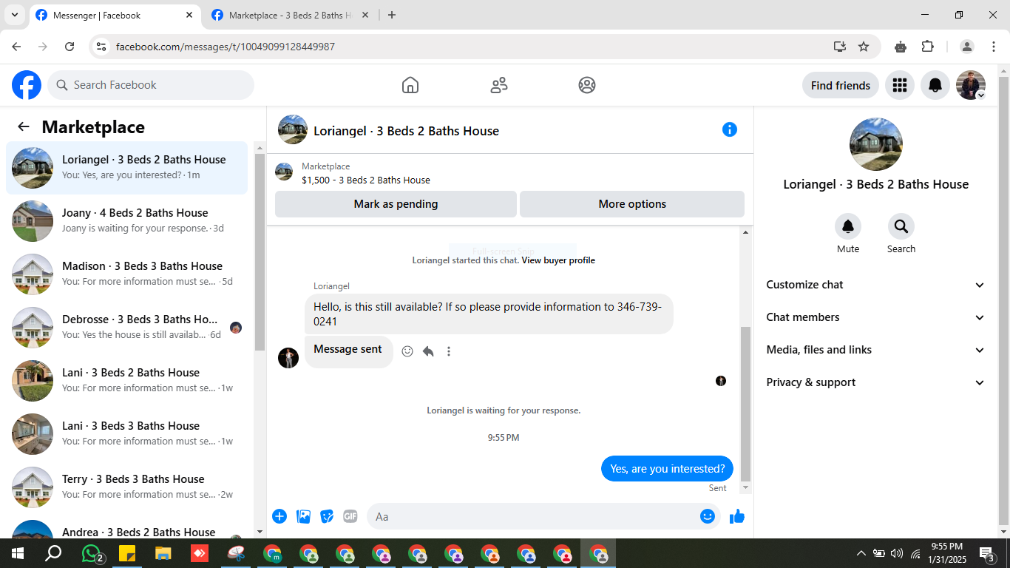Click the Aa message input field
Viewport: 1010px width, 568px height.
pos(532,516)
